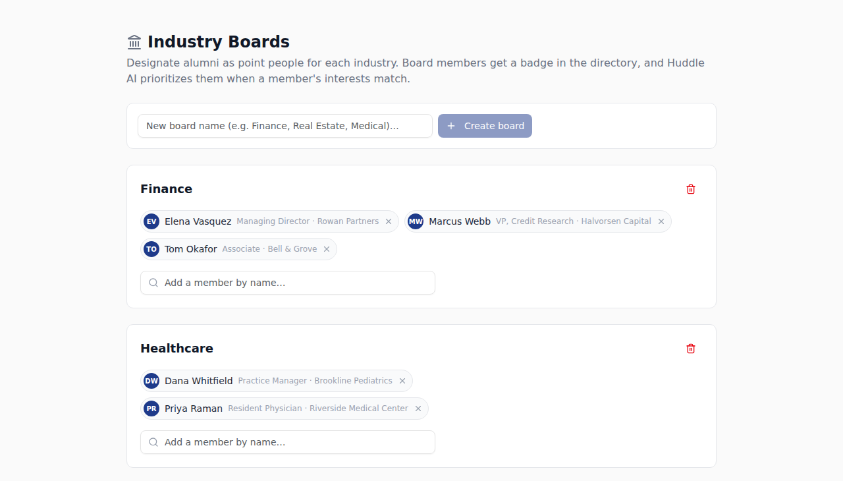The width and height of the screenshot is (843, 481).
Task: Remove Marcus Webb from Finance board
Action: (661, 221)
